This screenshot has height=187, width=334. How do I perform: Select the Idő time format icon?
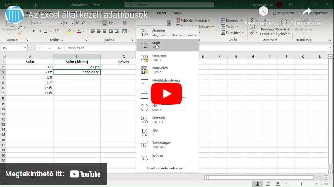pos(144,108)
